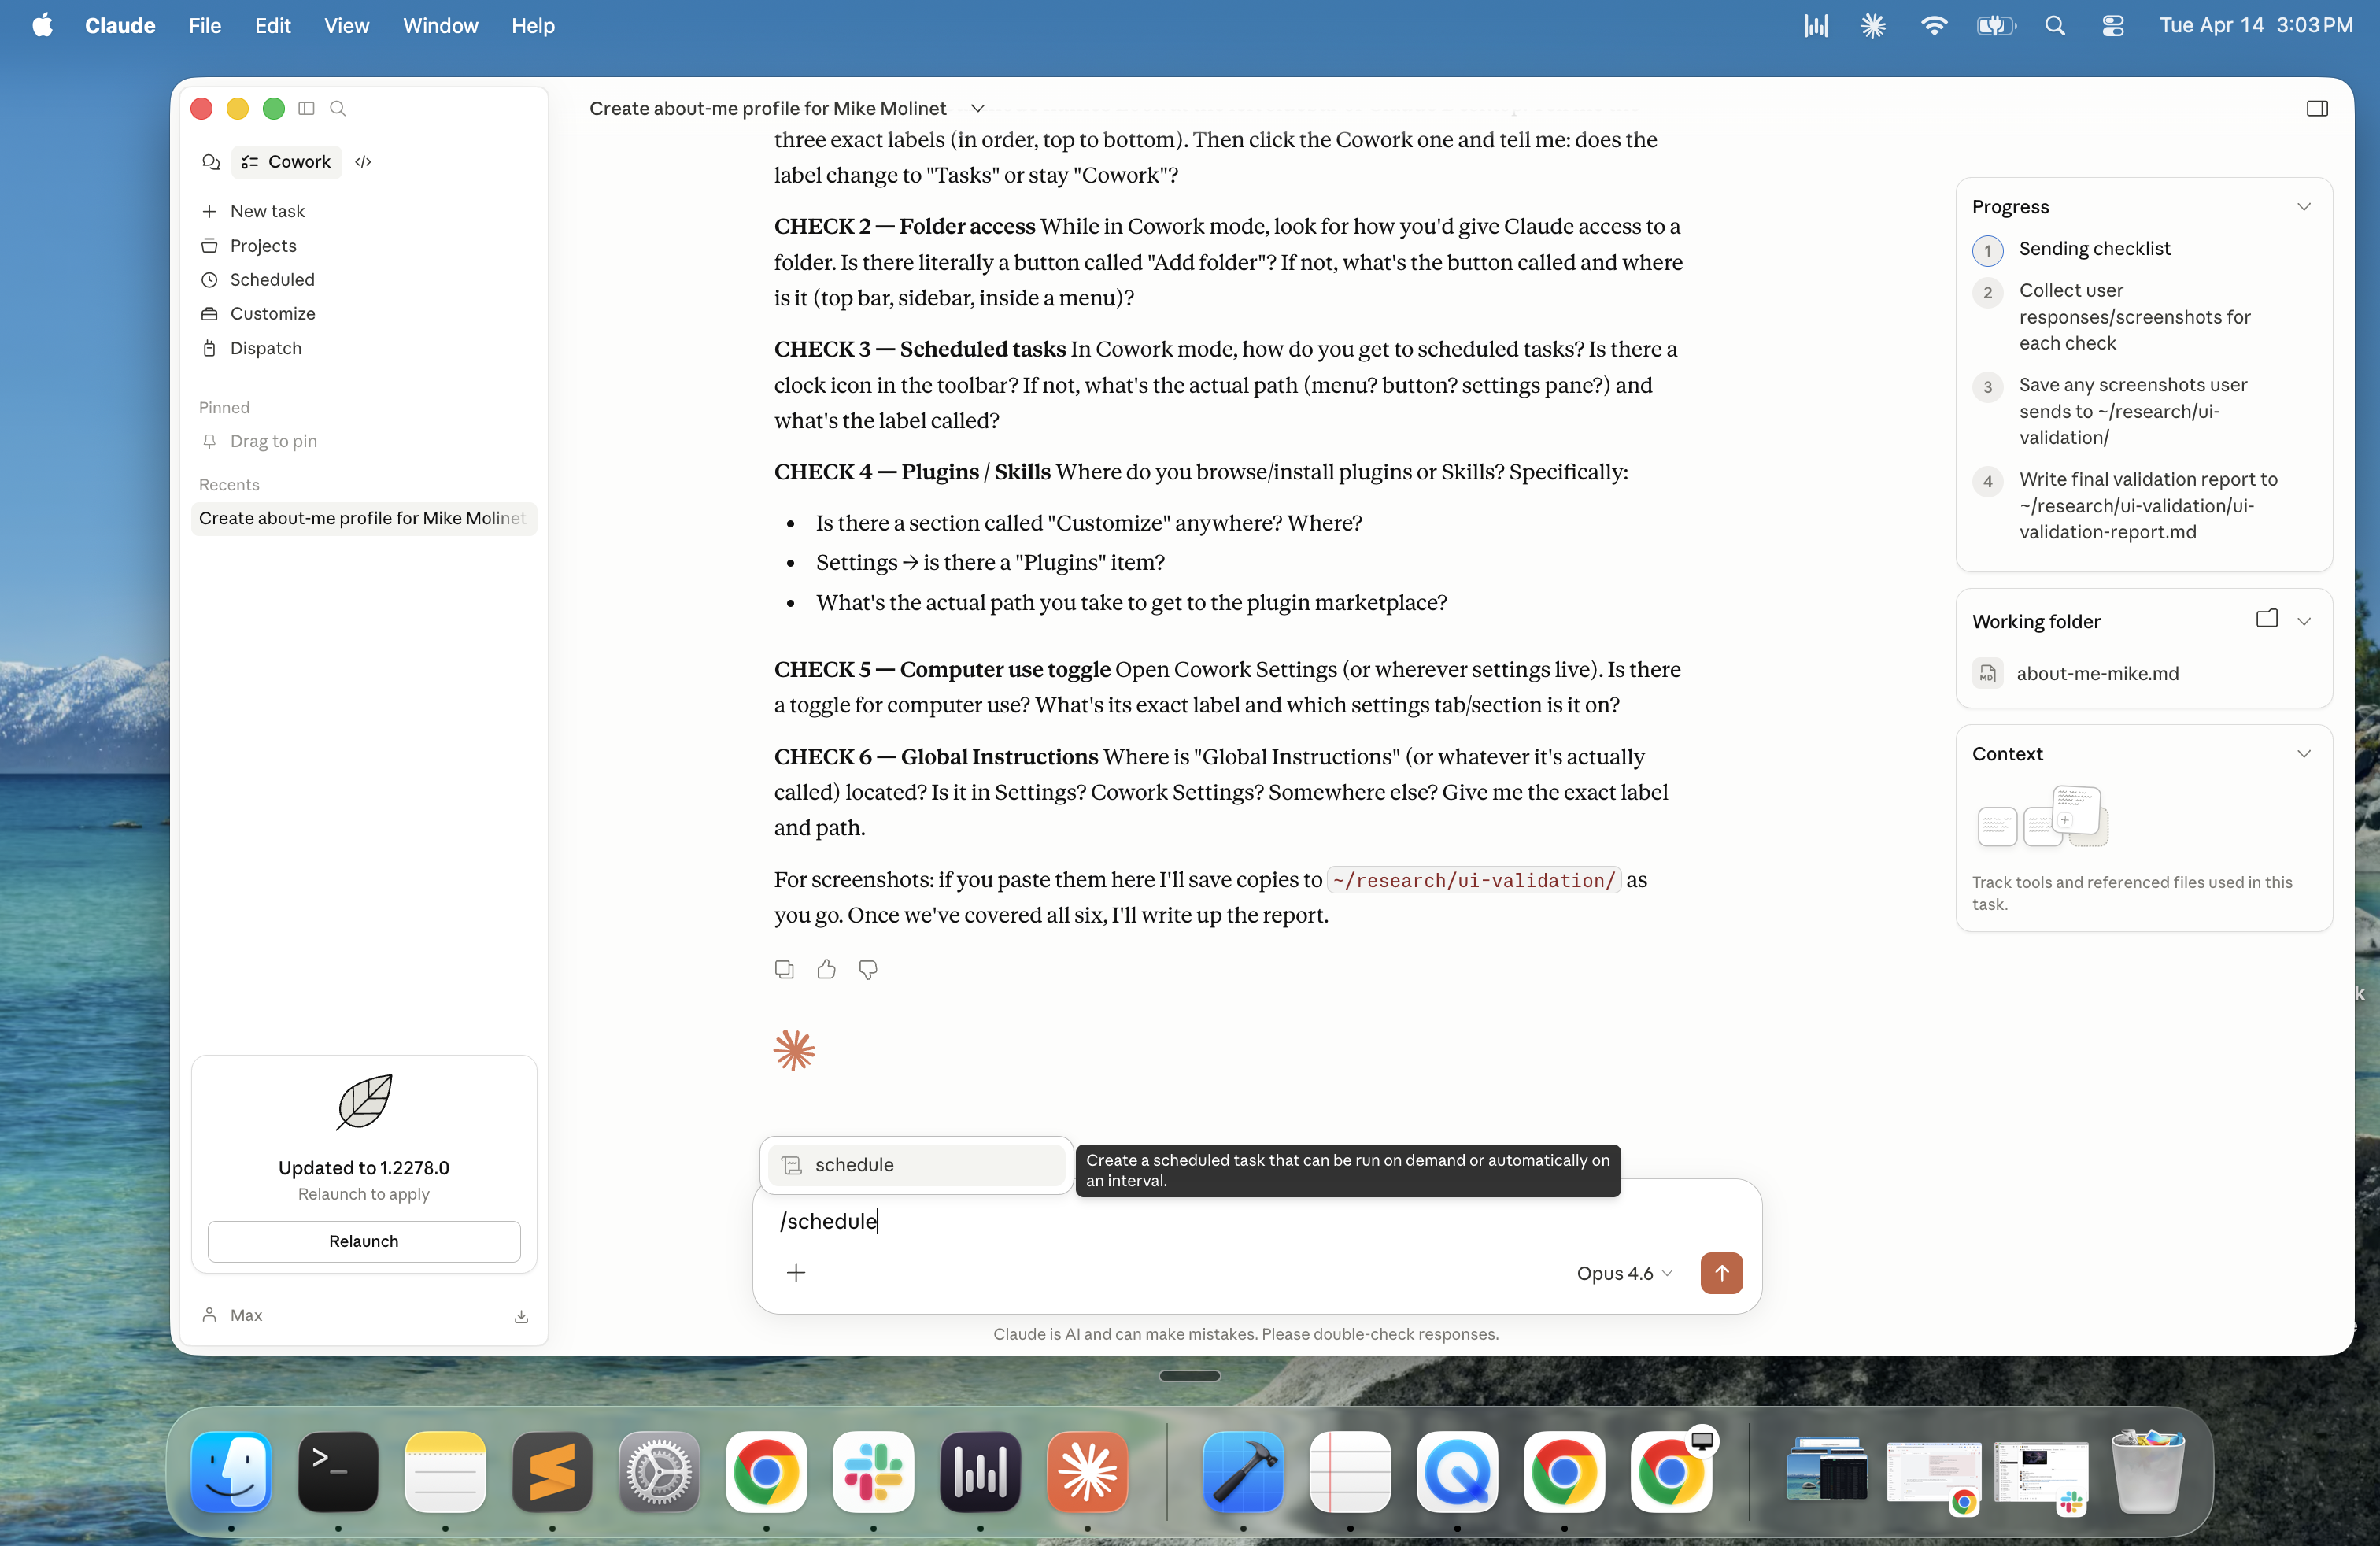Collapse the Context panel
The image size is (2380, 1546).
point(2304,753)
